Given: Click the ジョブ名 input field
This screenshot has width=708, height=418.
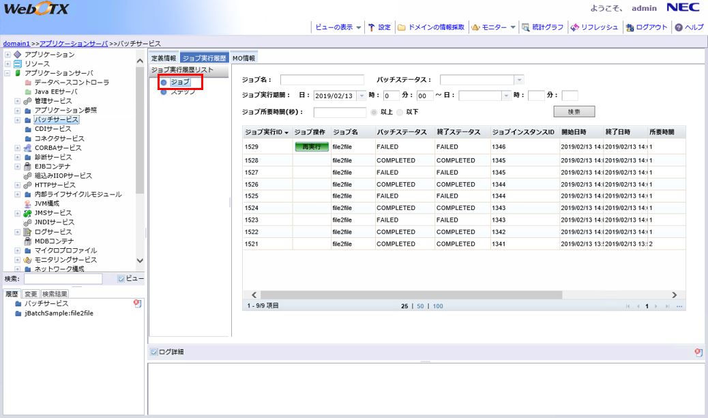Looking at the screenshot, I should (x=322, y=80).
